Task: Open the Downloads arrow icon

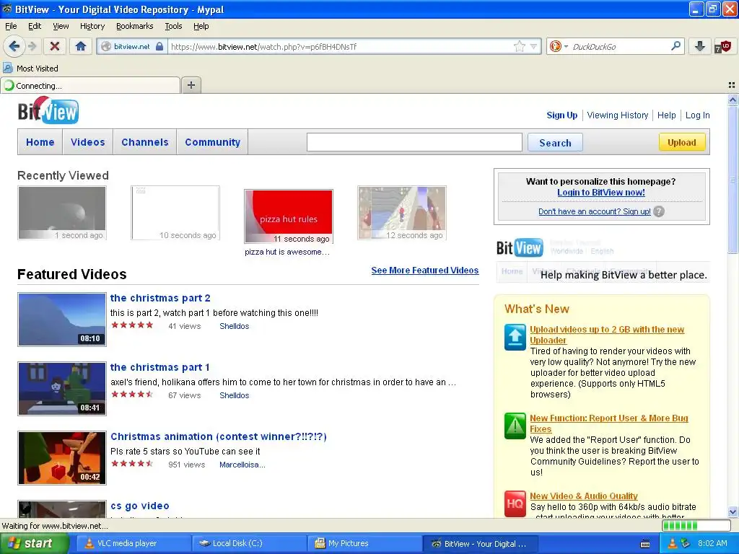Action: [x=700, y=46]
